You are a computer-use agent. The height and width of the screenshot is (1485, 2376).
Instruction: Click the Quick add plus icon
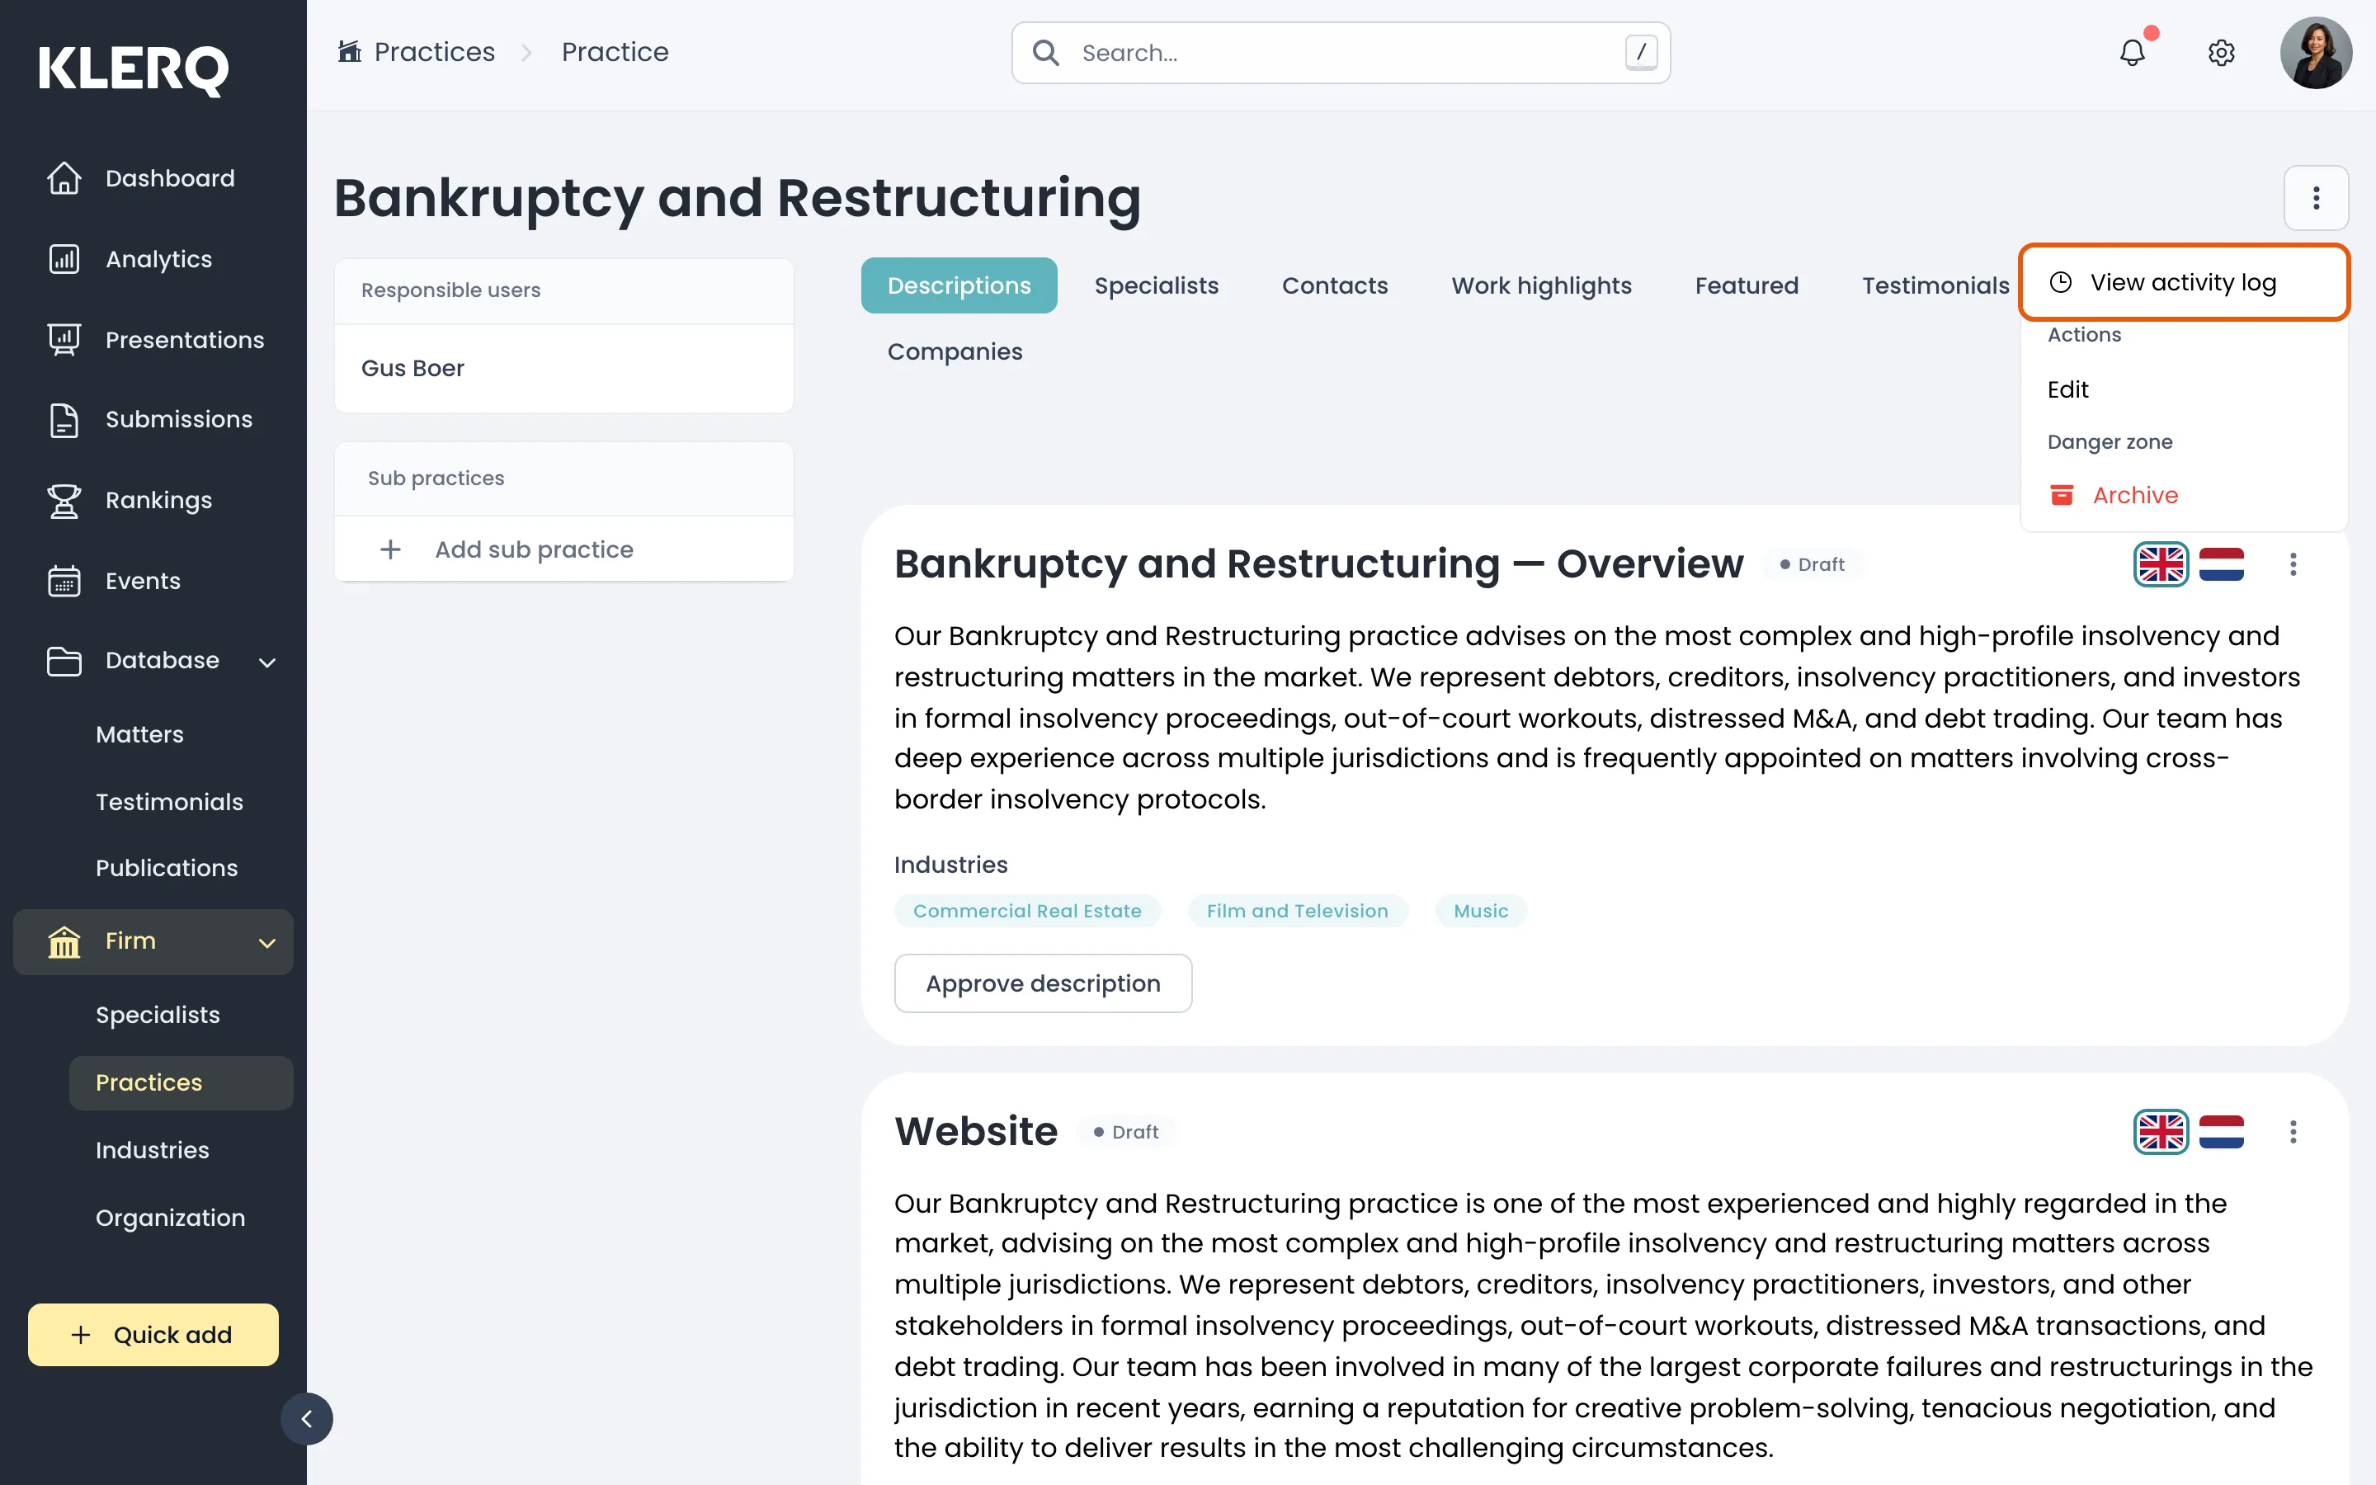[x=81, y=1335]
